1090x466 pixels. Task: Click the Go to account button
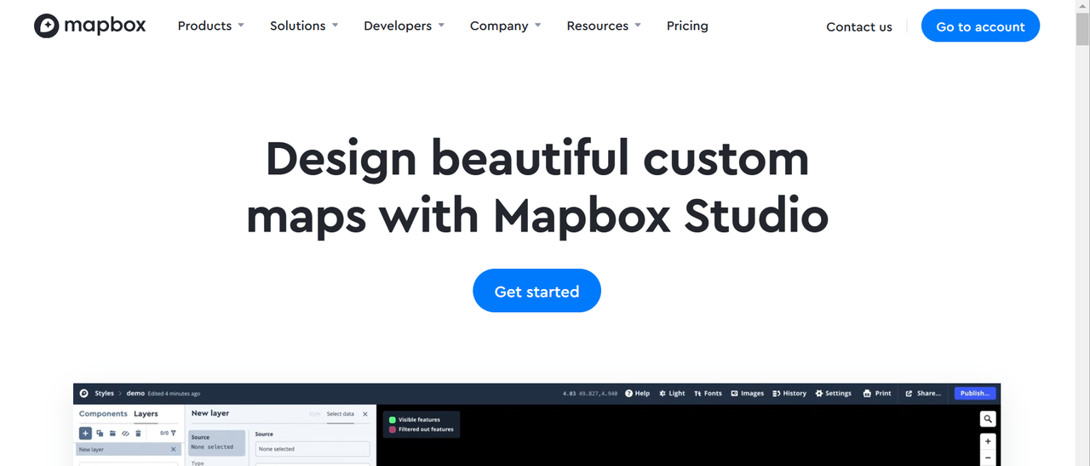coord(980,26)
